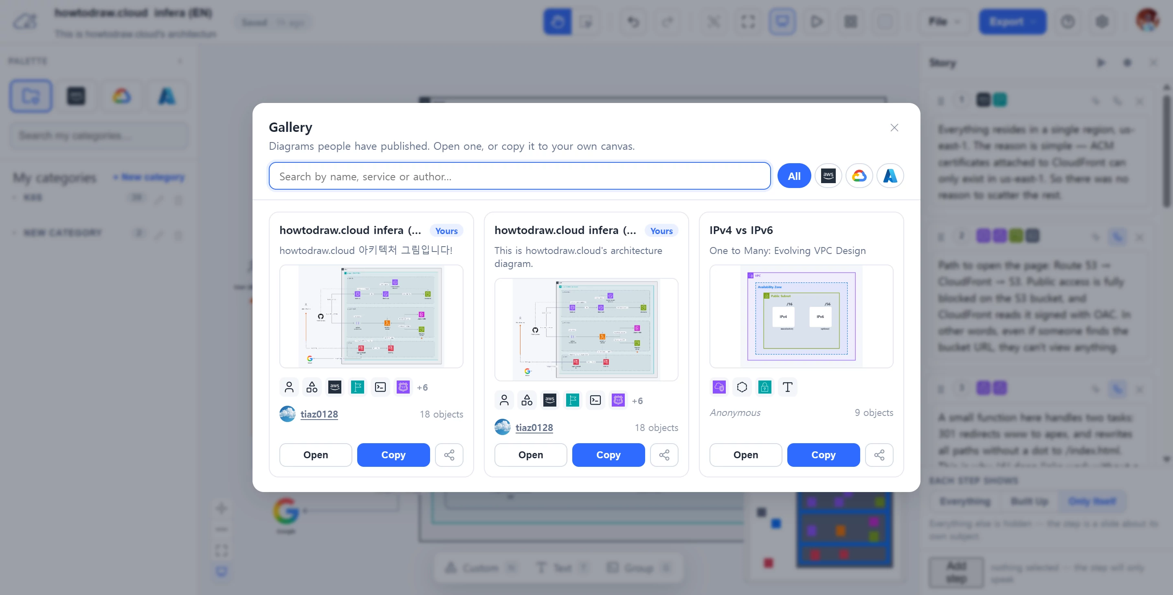Click Yours badge on English architecture card
This screenshot has height=595, width=1173.
point(661,231)
